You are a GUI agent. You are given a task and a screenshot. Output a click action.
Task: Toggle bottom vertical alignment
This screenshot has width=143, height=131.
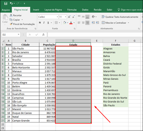[87, 17]
